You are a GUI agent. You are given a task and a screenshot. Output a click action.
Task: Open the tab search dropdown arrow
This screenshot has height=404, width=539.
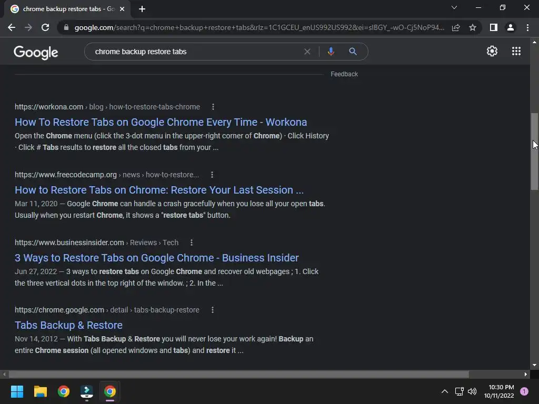coord(454,7)
